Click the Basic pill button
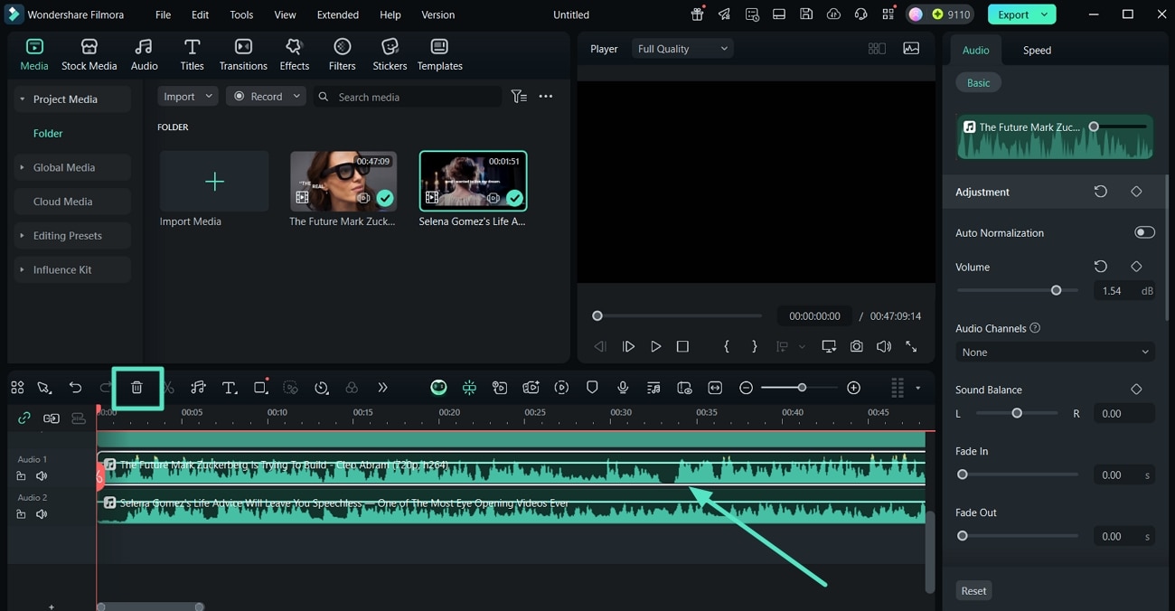This screenshot has width=1175, height=611. [978, 82]
